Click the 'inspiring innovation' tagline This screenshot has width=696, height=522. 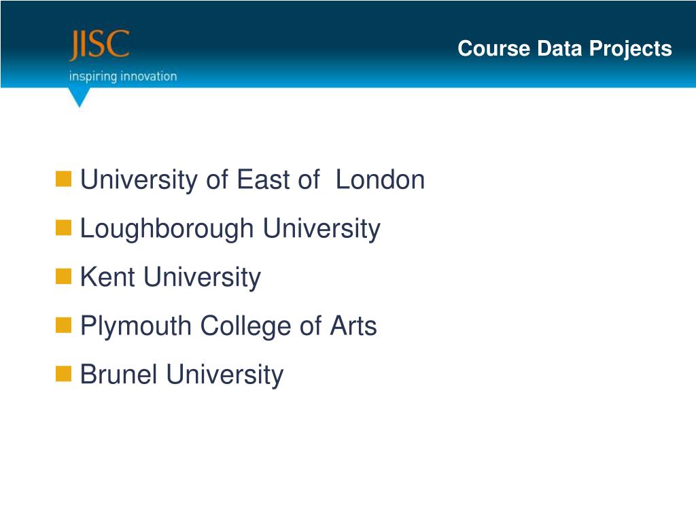click(122, 76)
